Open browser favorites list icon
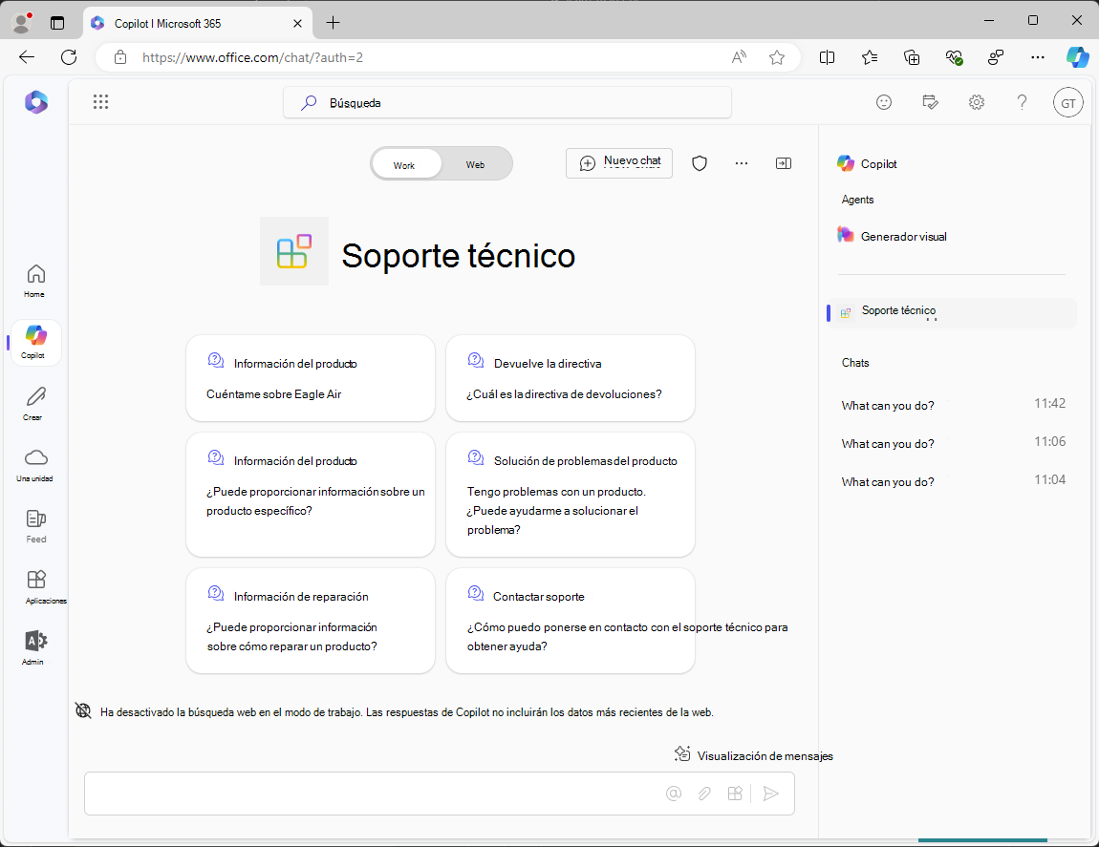The image size is (1099, 847). [869, 57]
